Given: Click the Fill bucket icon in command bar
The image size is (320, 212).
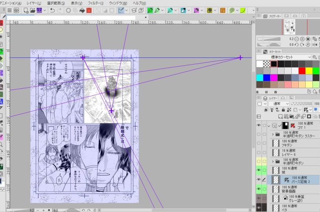Looking at the screenshot, I should click(x=82, y=10).
